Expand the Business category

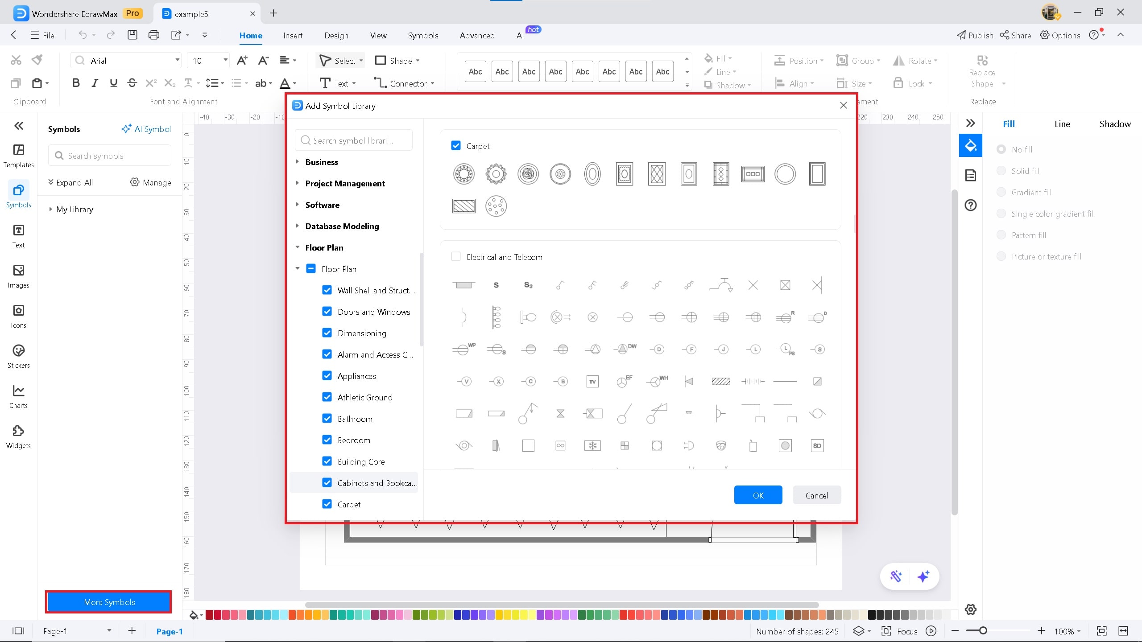[298, 162]
